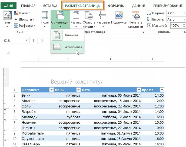Click the cell containing Ястребы
Viewport: 186px width, 147px height.
pos(38,112)
